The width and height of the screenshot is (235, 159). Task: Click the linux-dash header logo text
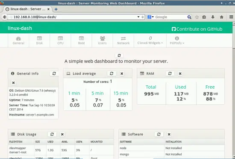pyautogui.click(x=20, y=28)
